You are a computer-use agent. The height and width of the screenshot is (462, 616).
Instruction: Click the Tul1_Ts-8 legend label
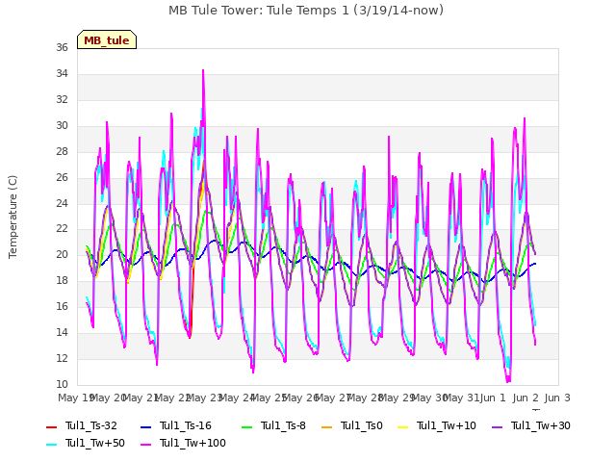283,425
